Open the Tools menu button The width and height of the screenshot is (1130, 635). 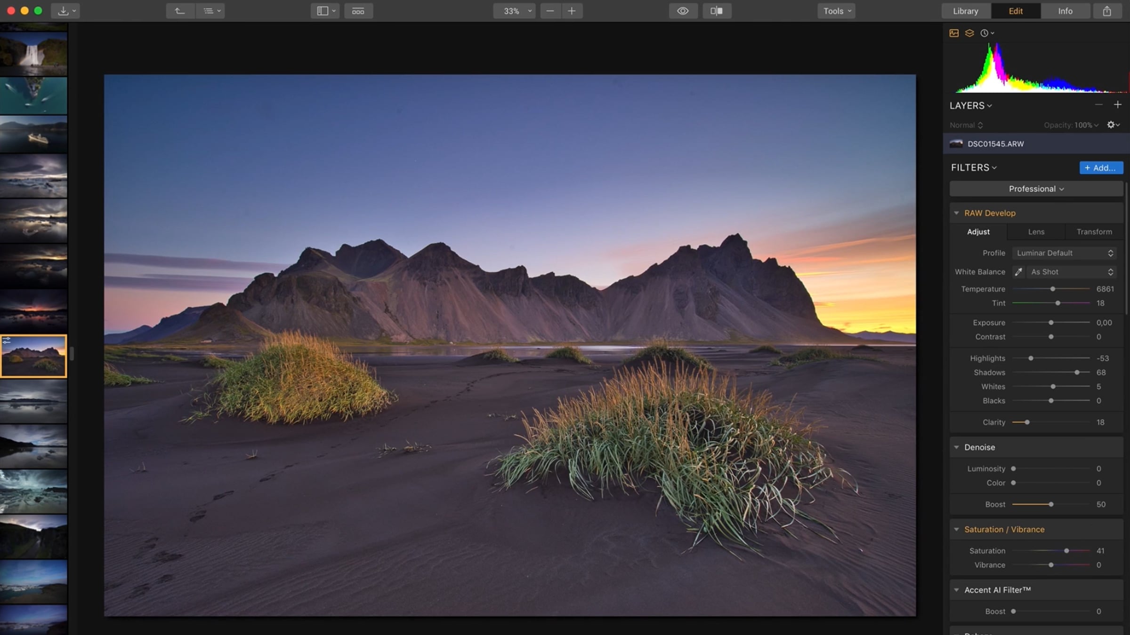(x=837, y=11)
